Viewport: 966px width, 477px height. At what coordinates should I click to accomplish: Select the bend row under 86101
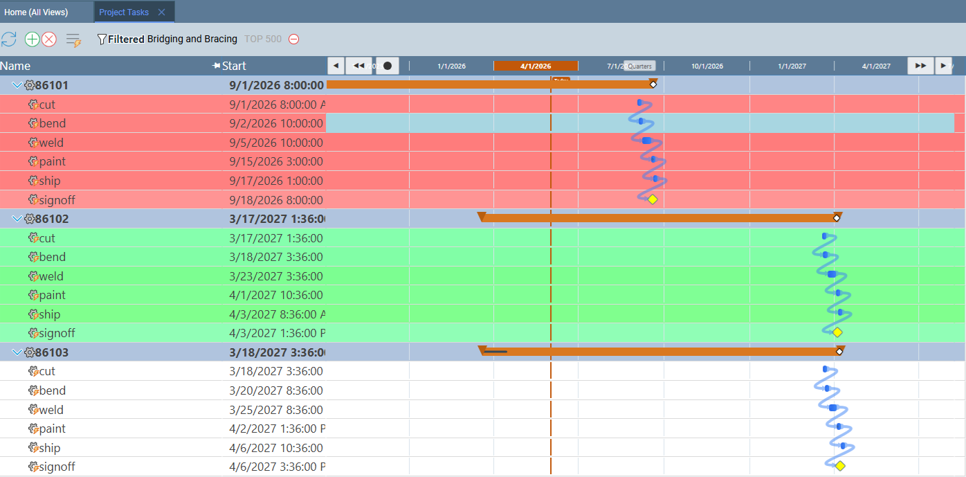coord(483,123)
